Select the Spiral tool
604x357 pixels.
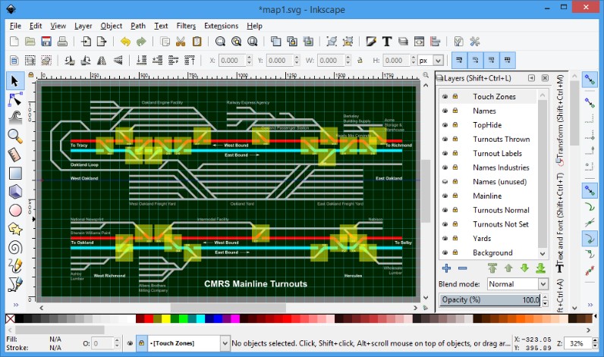[x=14, y=247]
